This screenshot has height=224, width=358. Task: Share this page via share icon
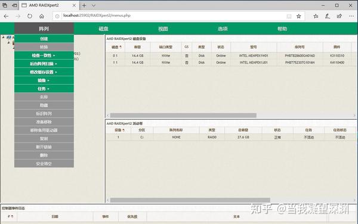(340, 16)
